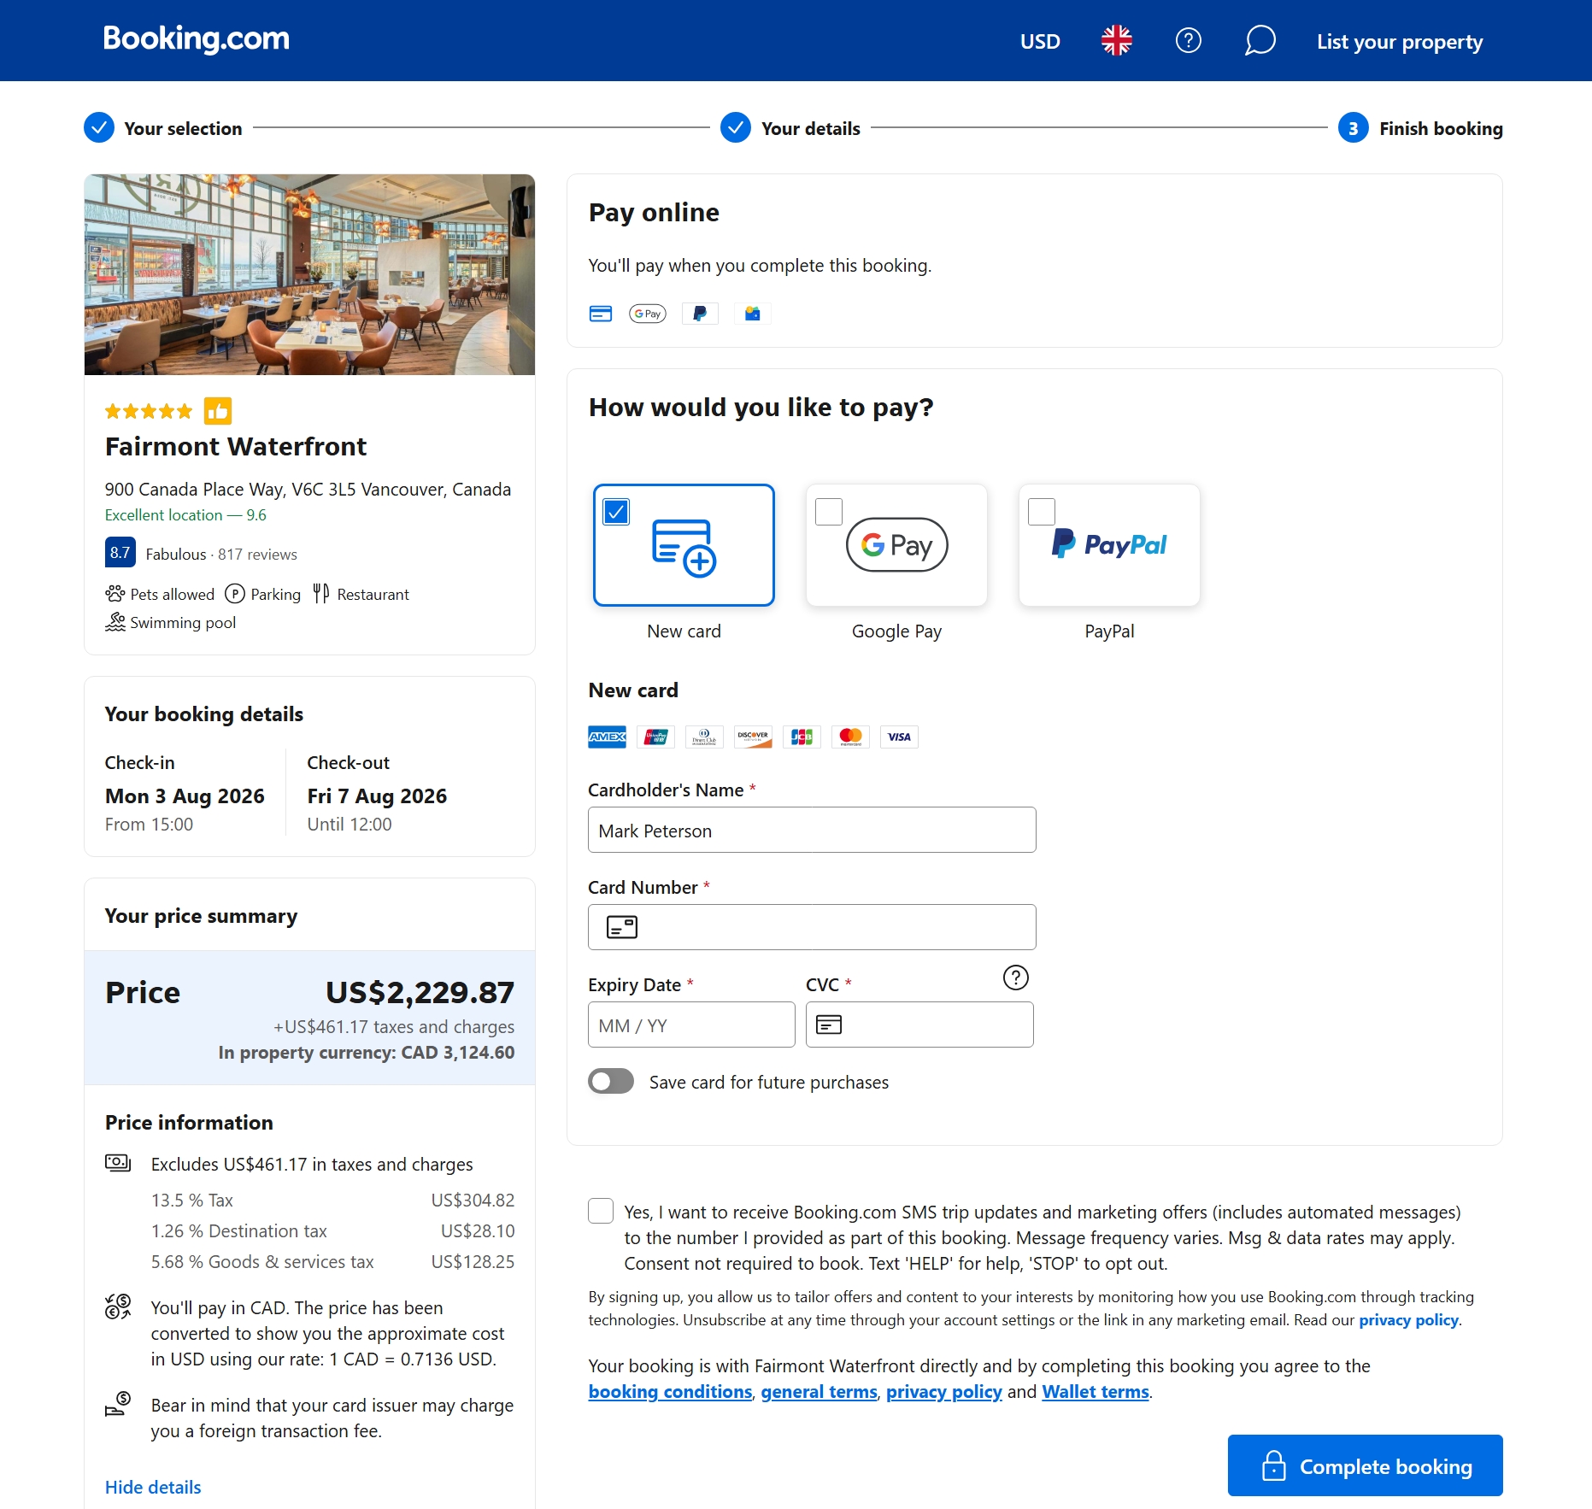Open the chat messages icon in header
Screen dimensions: 1592x1509
(x=1260, y=40)
